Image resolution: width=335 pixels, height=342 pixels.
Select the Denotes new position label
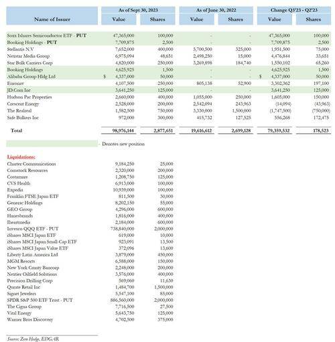tap(123, 144)
